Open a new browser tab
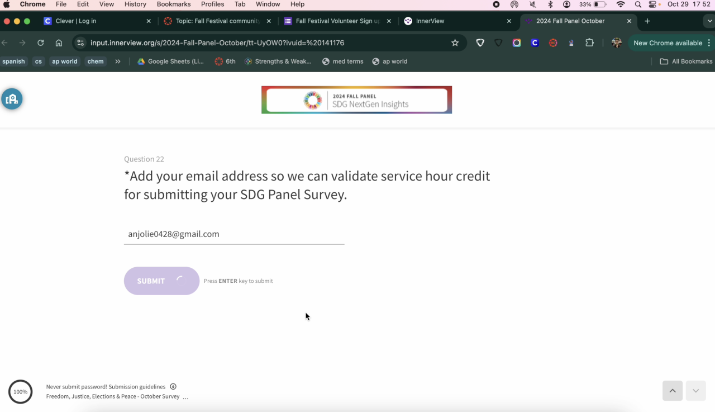The image size is (715, 412). coord(647,21)
